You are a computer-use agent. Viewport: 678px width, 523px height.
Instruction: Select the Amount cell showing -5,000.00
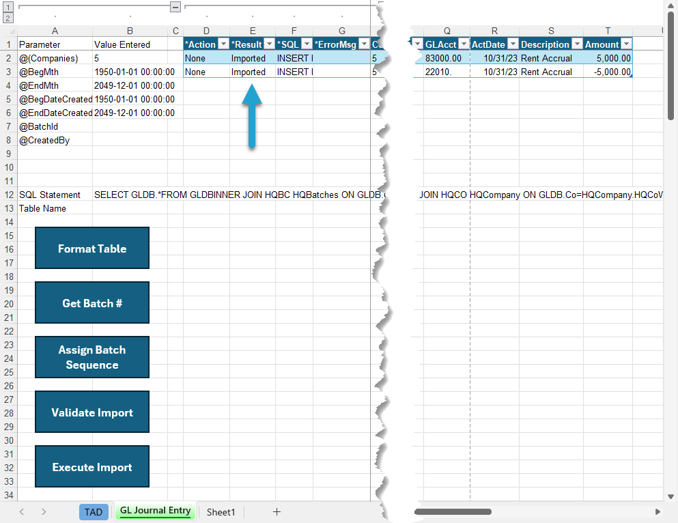pyautogui.click(x=608, y=72)
